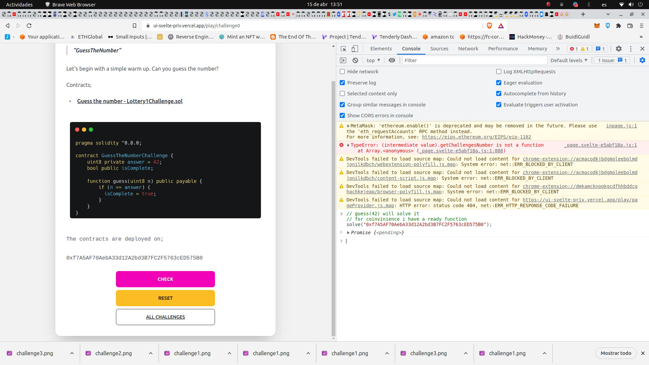The width and height of the screenshot is (649, 365).
Task: Open the Brave Rewards triangle icon
Action: tap(501, 26)
